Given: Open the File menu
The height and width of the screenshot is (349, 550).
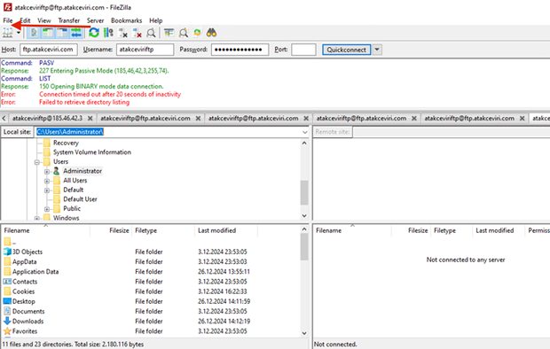Looking at the screenshot, I should pyautogui.click(x=8, y=20).
